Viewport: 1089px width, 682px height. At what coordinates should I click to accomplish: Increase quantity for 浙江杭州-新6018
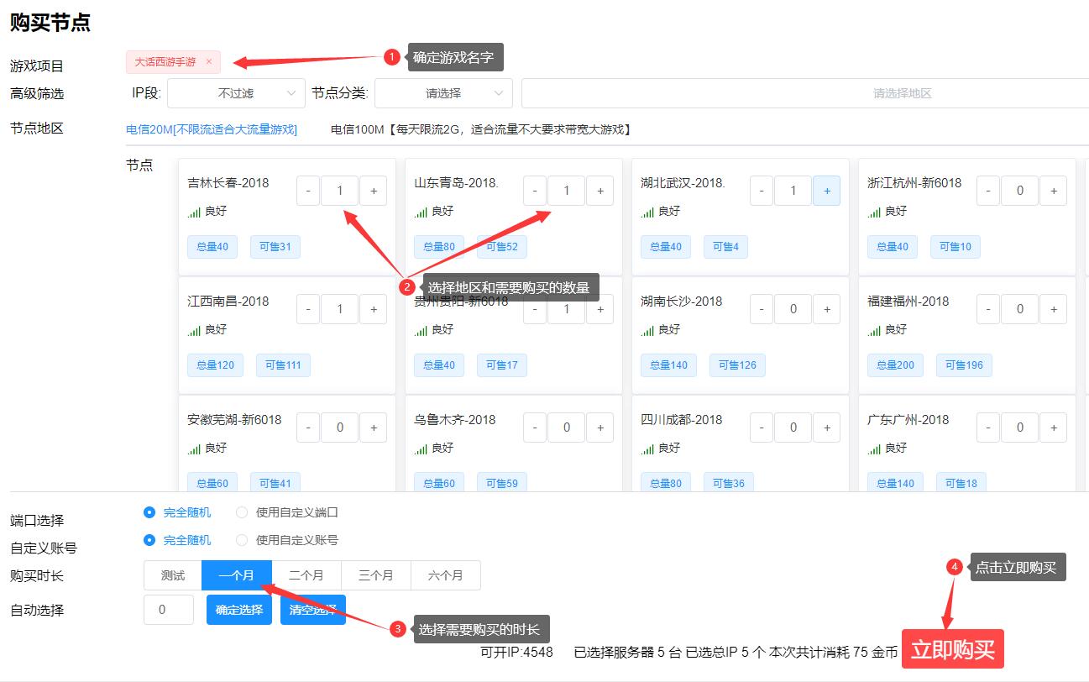(1054, 191)
